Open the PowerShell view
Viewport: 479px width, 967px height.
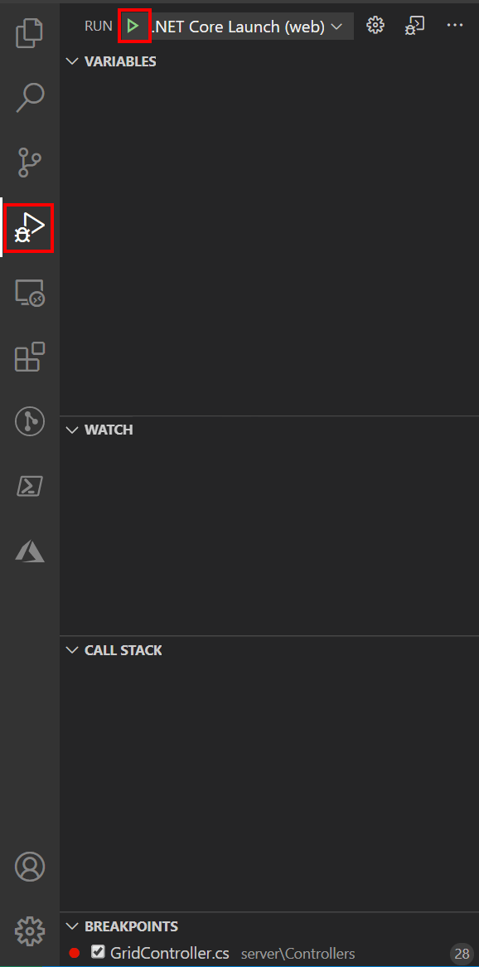coord(30,487)
